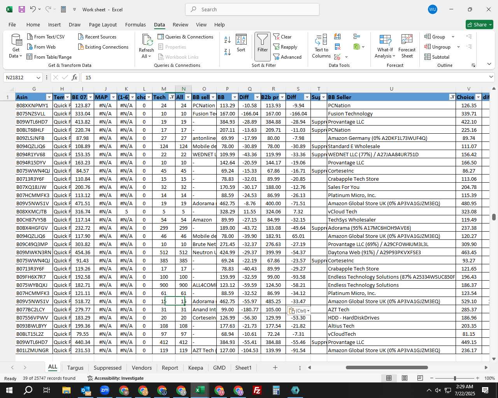Click From Table/Range option
This screenshot has width=498, height=398.
click(49, 57)
